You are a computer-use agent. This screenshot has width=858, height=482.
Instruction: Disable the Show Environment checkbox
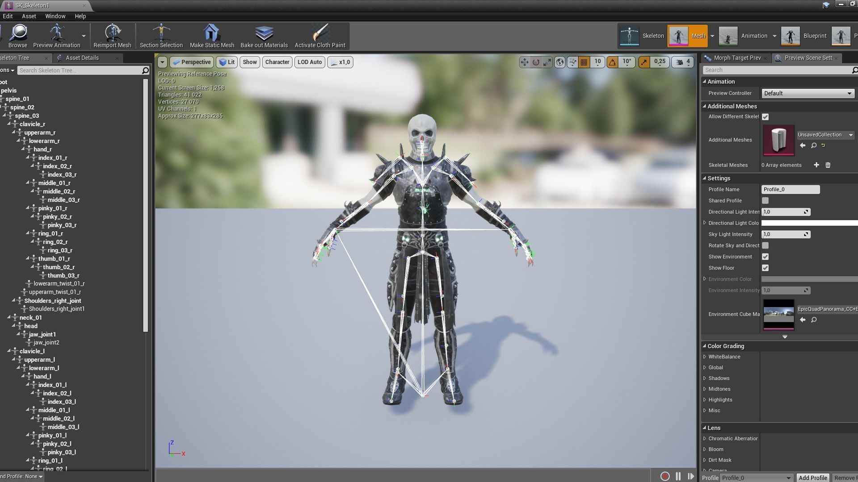pyautogui.click(x=765, y=257)
